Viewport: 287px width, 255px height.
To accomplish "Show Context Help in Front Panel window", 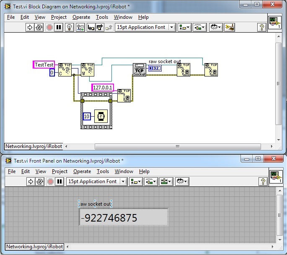I will pos(263,181).
